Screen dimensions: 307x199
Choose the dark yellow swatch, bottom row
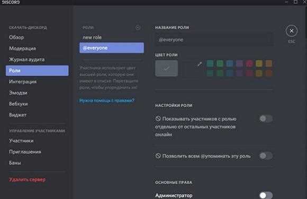(259, 73)
